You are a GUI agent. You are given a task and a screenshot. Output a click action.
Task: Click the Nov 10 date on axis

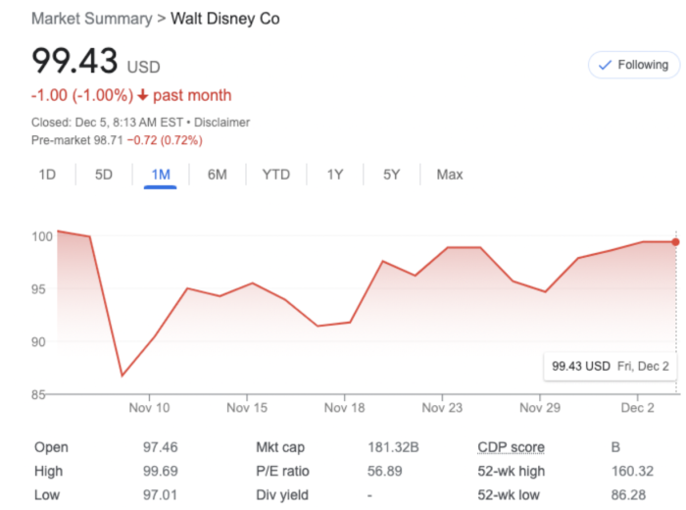(x=149, y=407)
